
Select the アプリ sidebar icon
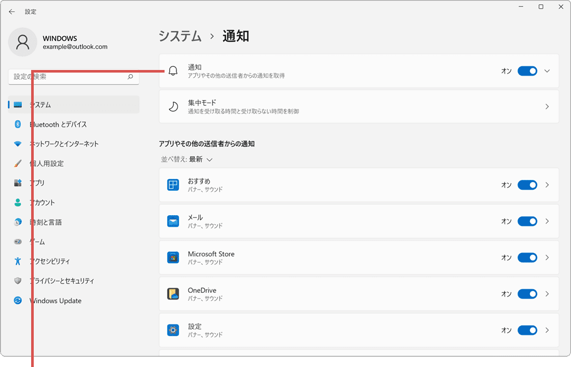(17, 182)
